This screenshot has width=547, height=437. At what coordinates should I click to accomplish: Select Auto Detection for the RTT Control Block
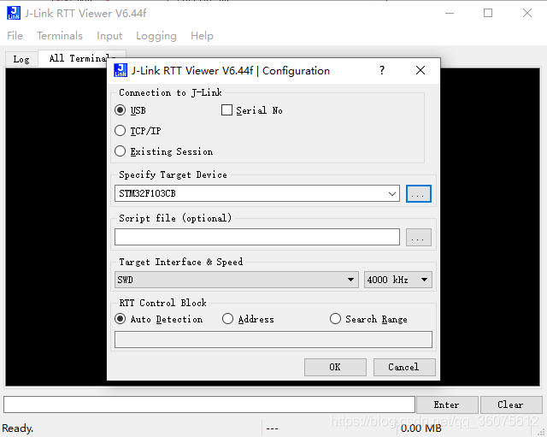120,319
